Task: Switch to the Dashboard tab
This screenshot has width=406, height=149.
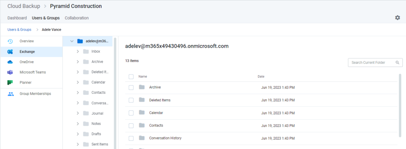Action: [x=17, y=18]
